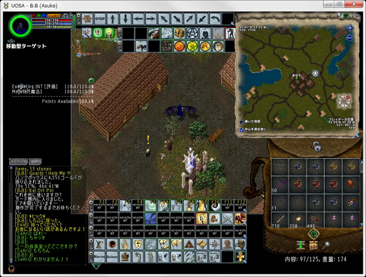
Task: Click the F5 green ring hotbar slot
Action: [x=150, y=206]
